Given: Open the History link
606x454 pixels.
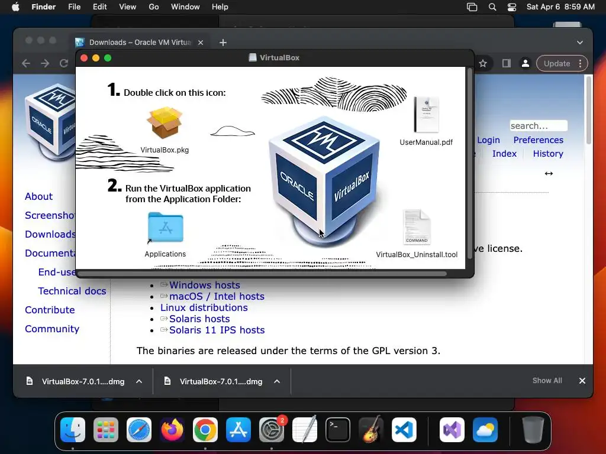Looking at the screenshot, I should [x=548, y=153].
